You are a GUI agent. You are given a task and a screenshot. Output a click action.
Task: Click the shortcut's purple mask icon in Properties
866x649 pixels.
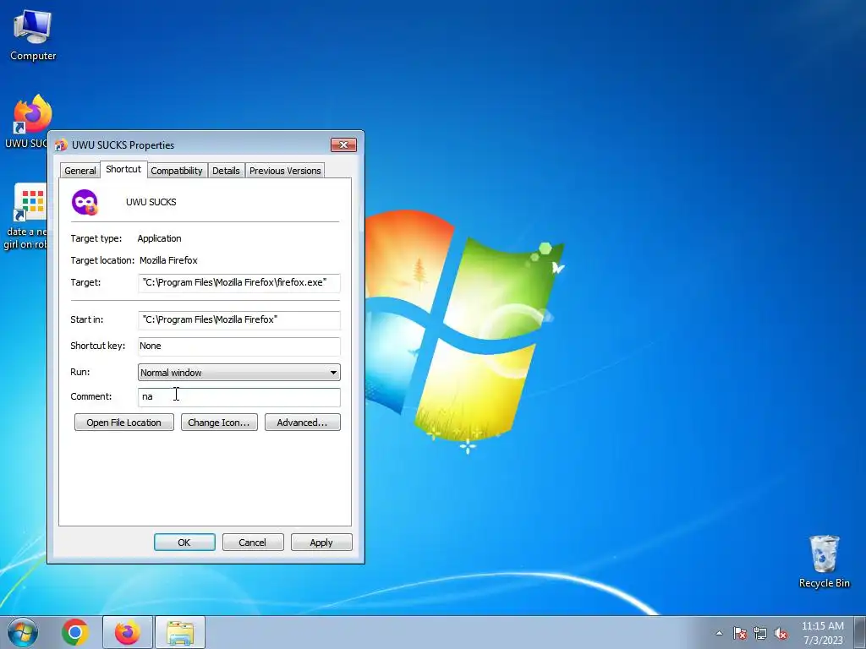[85, 202]
